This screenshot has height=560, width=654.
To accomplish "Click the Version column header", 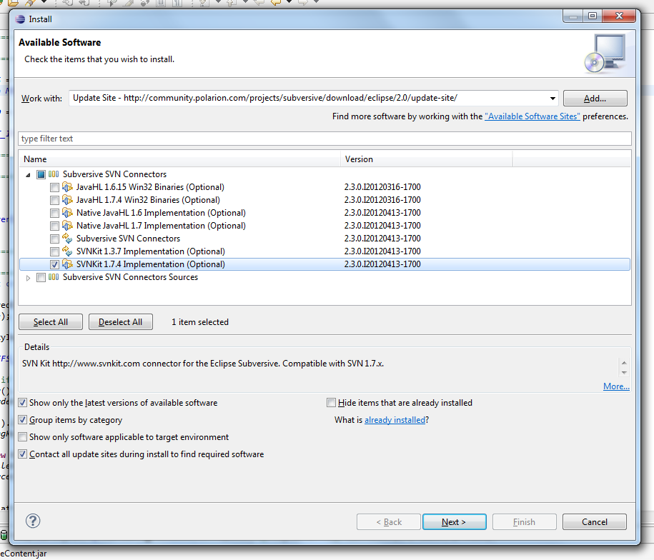I will (426, 159).
